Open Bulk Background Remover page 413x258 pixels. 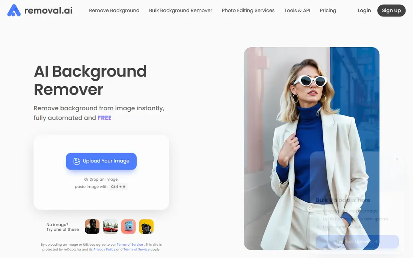tap(181, 10)
